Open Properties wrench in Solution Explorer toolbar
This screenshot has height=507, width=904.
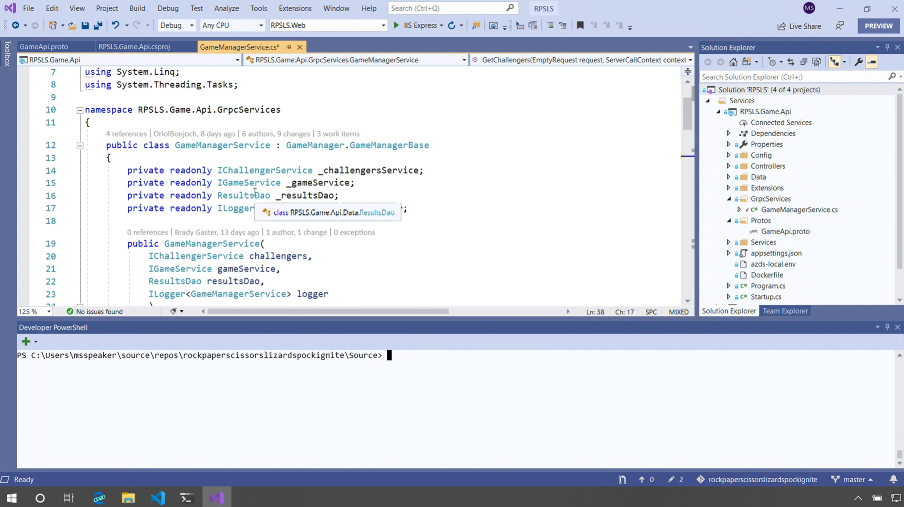click(859, 62)
